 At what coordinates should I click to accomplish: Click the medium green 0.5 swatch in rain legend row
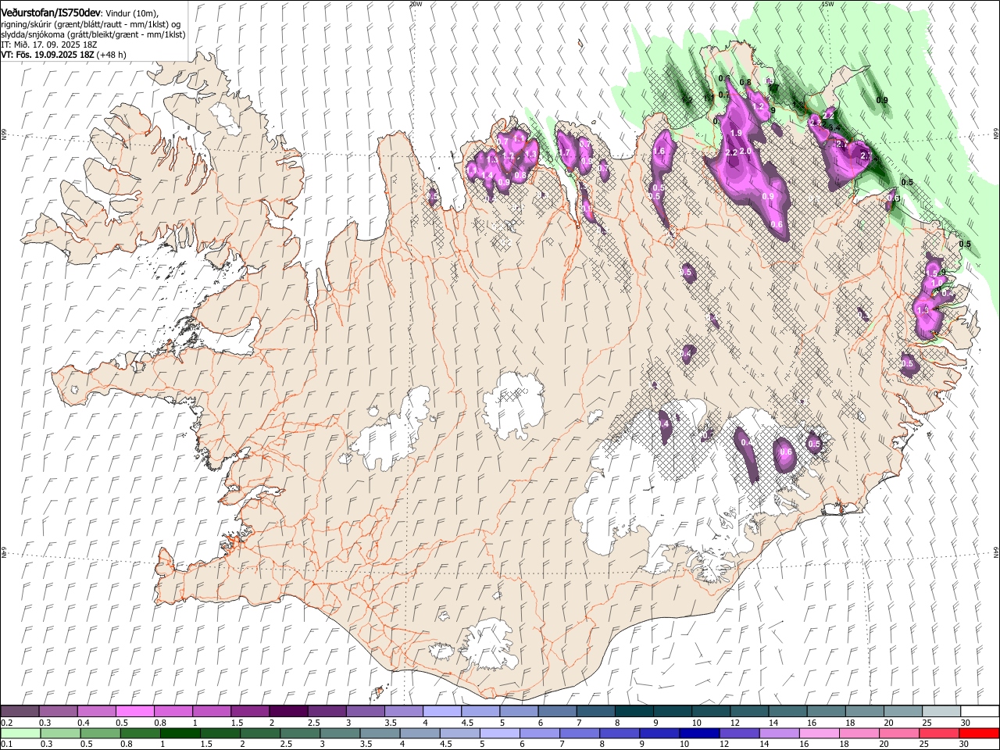pyautogui.click(x=100, y=733)
